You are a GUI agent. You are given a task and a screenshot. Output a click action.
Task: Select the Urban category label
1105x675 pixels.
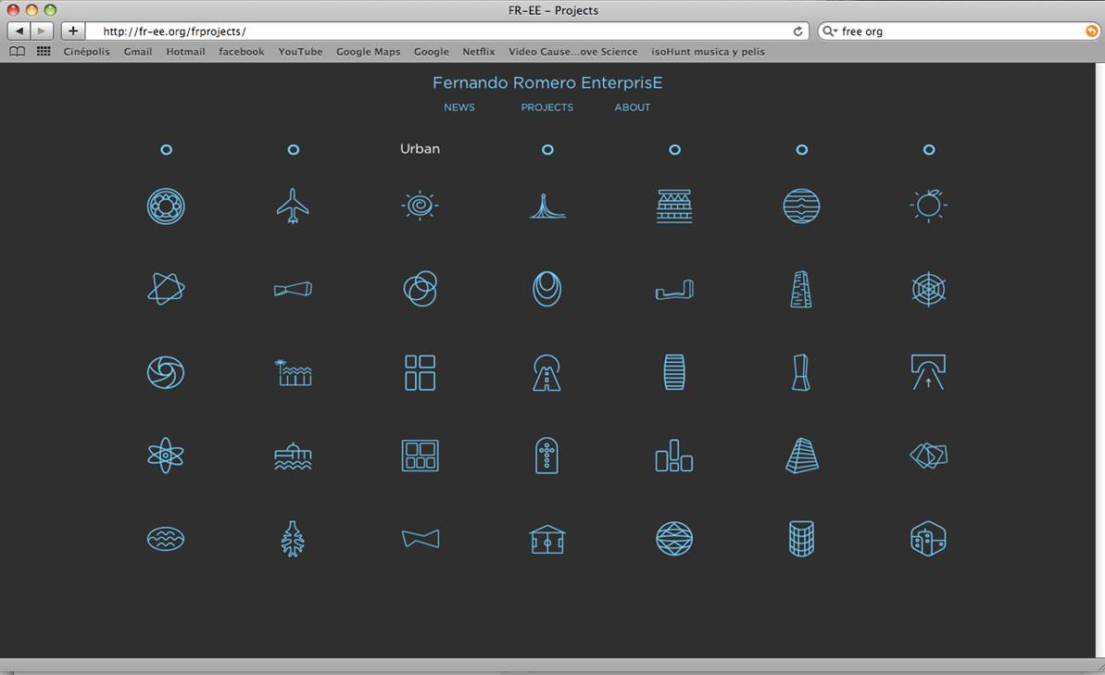pyautogui.click(x=420, y=149)
